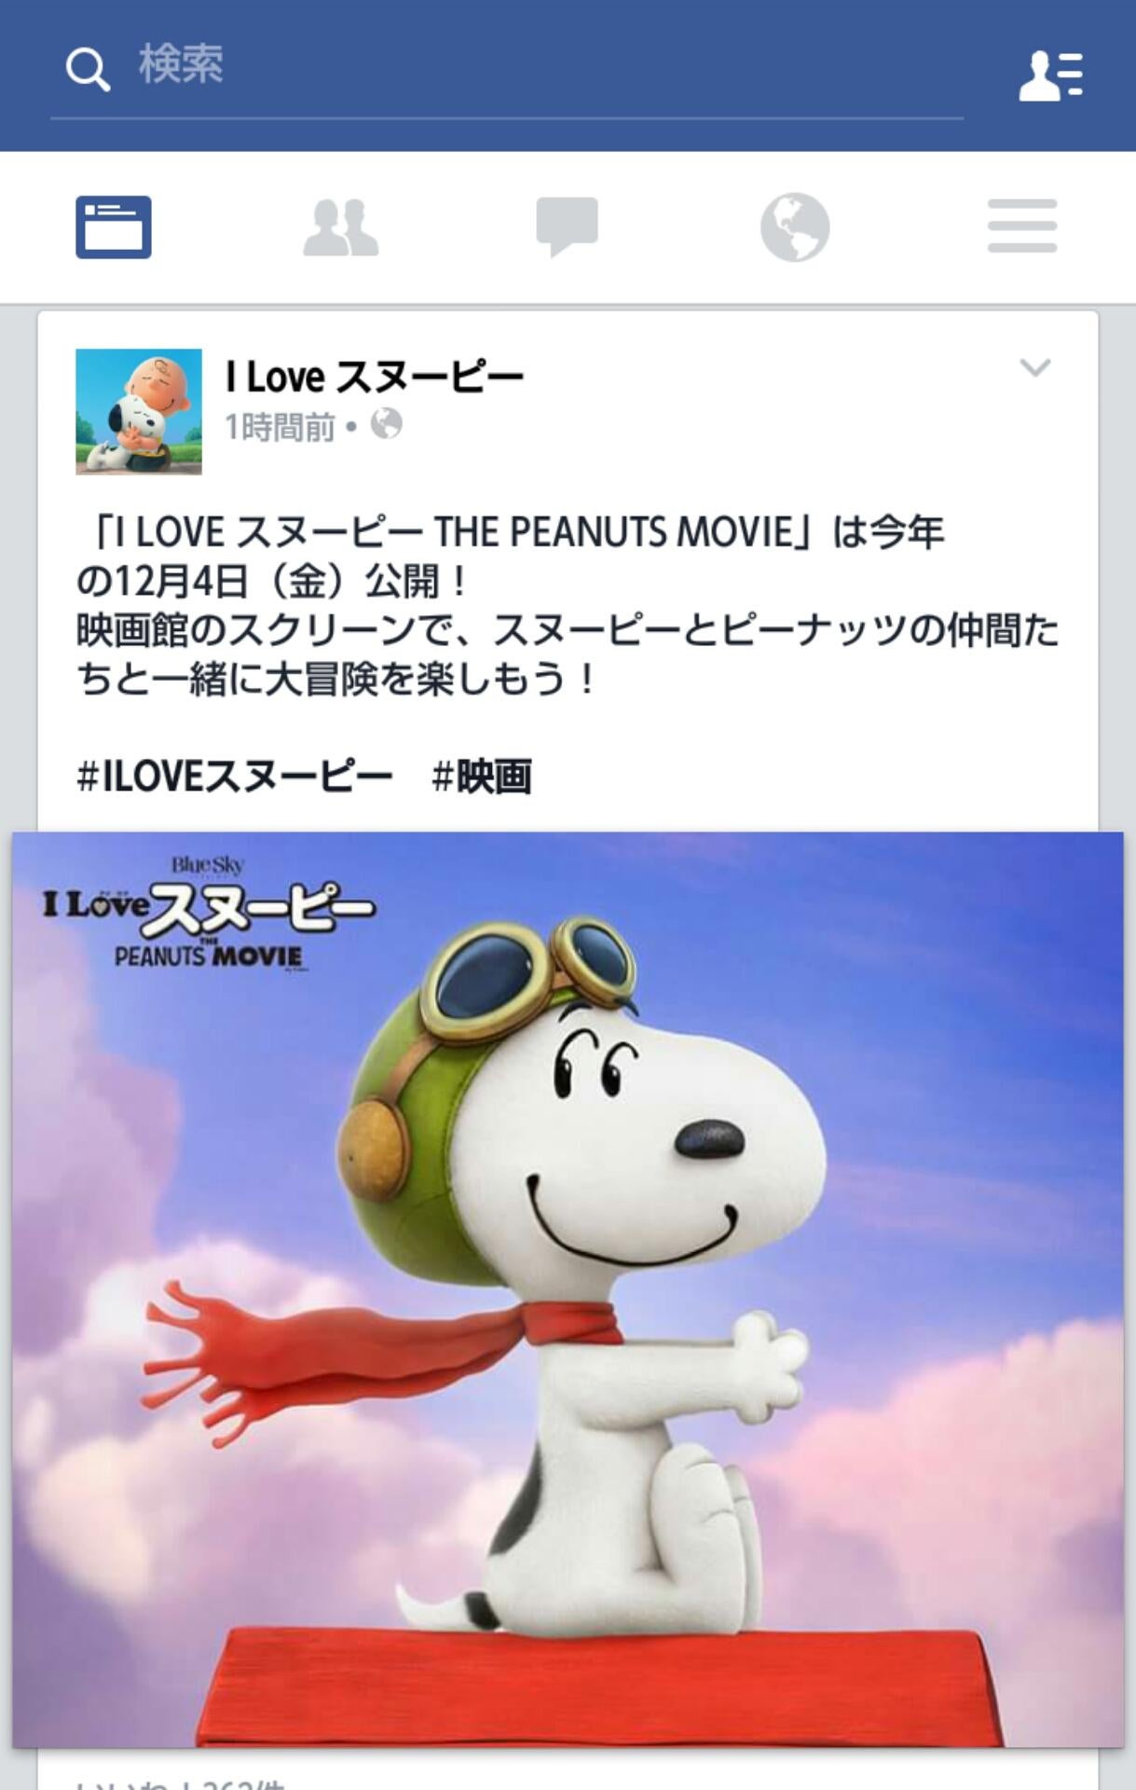Viewport: 1136px width, 1790px height.
Task: Open the likes count below the photo
Action: click(181, 1782)
